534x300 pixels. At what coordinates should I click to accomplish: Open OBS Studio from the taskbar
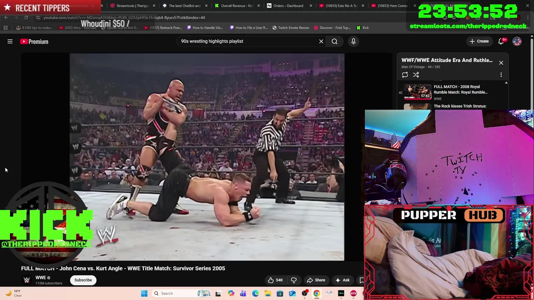[305, 293]
